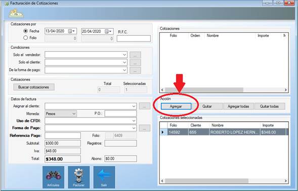Viewport: 298px width, 191px height.
Task: Click the Folio field showing 6409
Action: 121,136
